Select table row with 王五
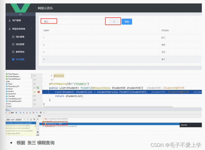Viewport: 205px width, 150px height. (x=122, y=52)
